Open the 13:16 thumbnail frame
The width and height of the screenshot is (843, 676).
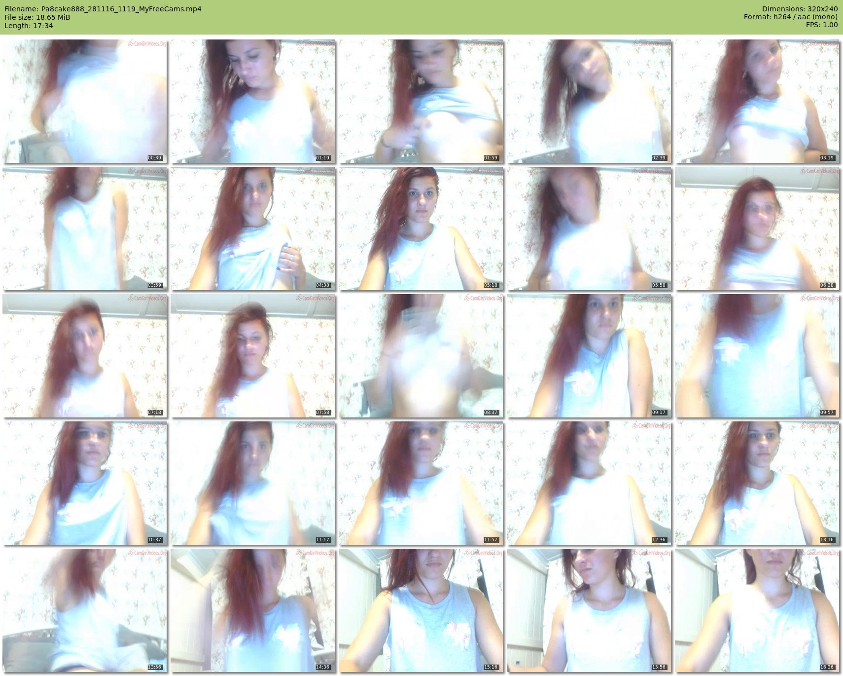[x=757, y=483]
